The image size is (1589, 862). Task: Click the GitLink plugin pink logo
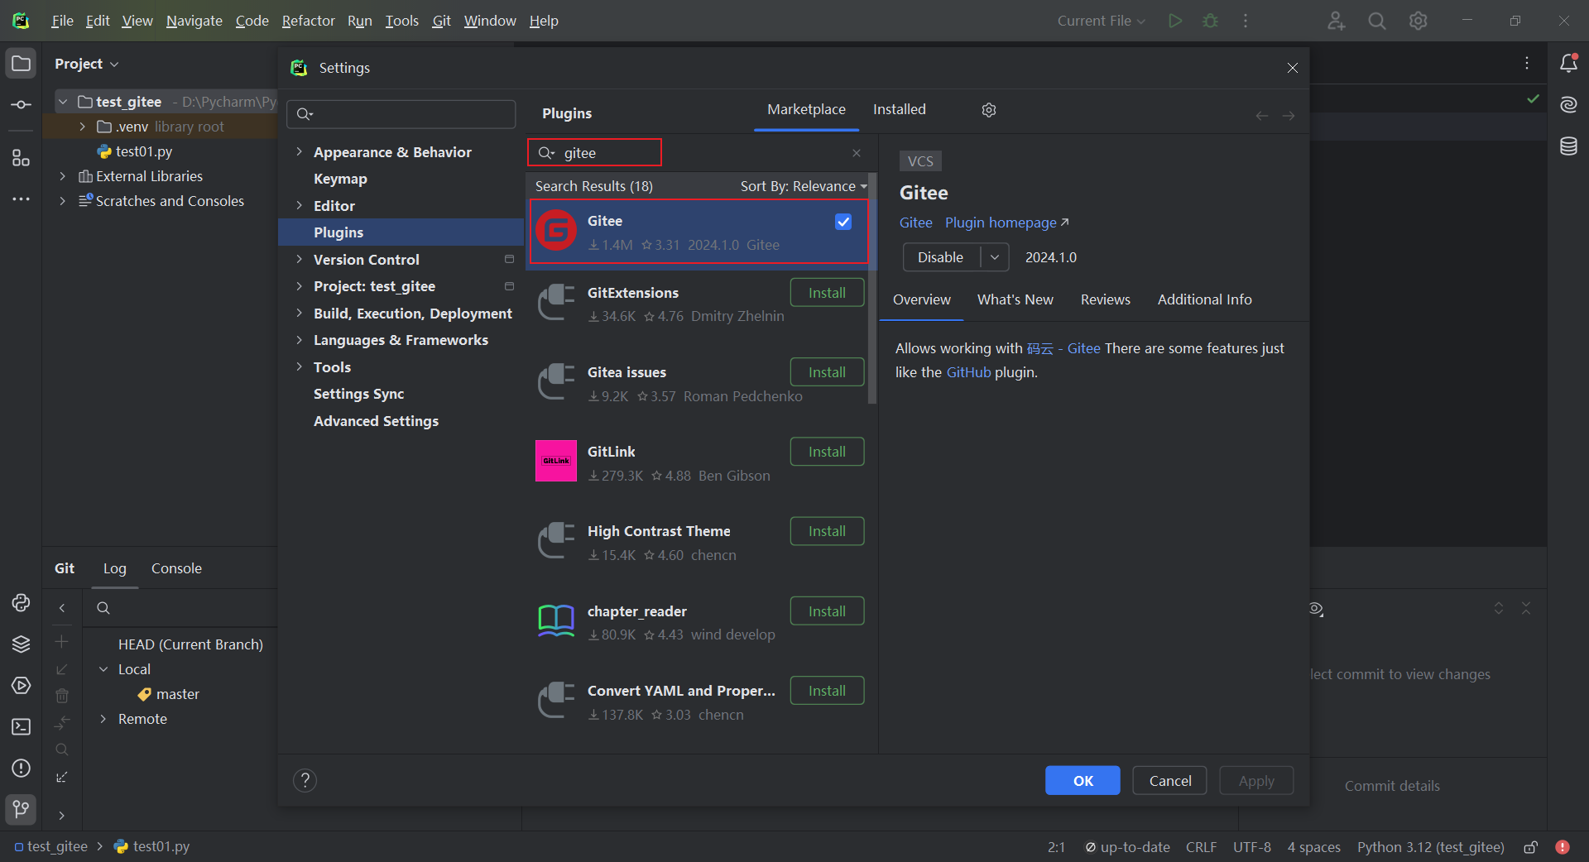(556, 461)
